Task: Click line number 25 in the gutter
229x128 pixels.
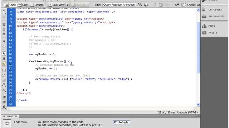Action: (10, 79)
